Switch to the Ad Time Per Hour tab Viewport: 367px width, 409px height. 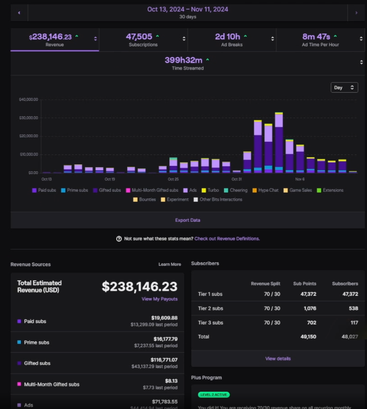click(321, 40)
